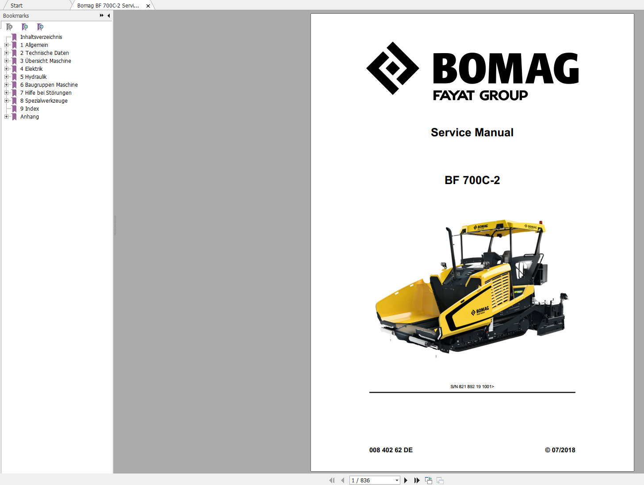This screenshot has width=644, height=485.
Task: Close the Bomag BF 700C-2 tab
Action: coord(148,6)
